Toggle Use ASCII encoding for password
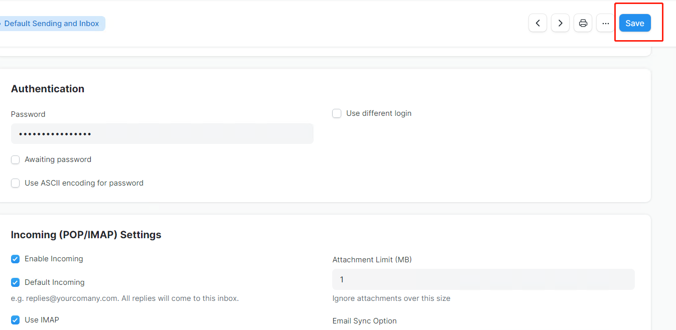The height and width of the screenshot is (330, 676). click(x=16, y=183)
